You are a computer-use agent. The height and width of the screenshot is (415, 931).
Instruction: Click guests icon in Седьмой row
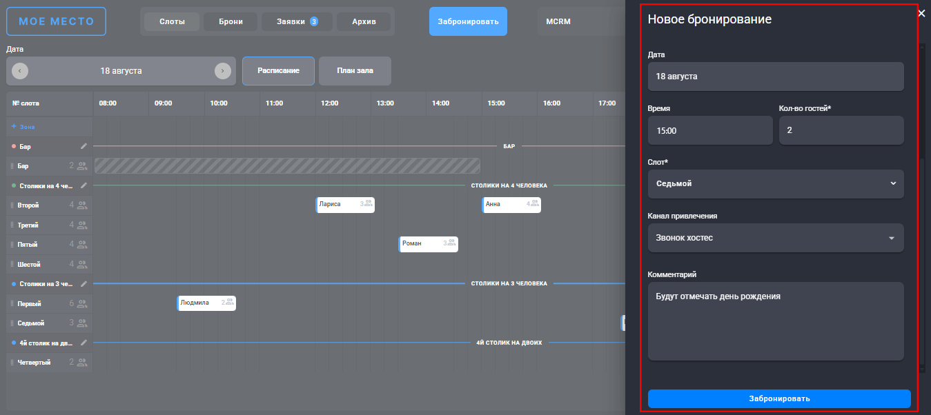82,323
